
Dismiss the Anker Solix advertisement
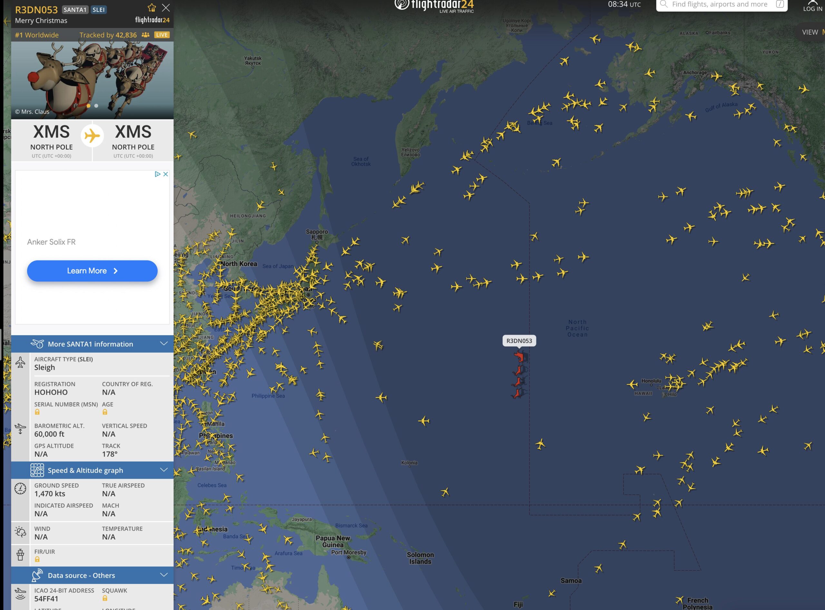tap(166, 174)
